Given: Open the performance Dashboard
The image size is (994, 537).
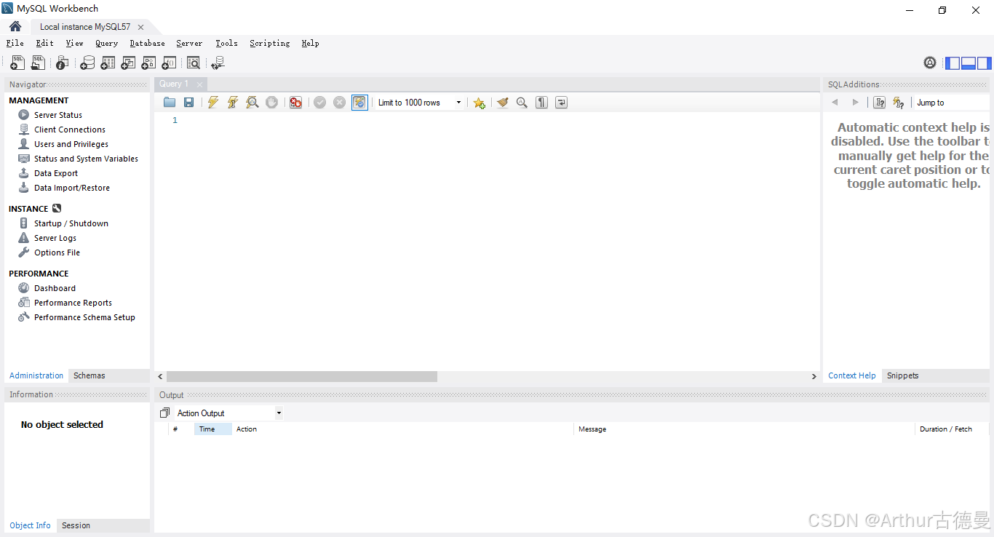Looking at the screenshot, I should [55, 288].
